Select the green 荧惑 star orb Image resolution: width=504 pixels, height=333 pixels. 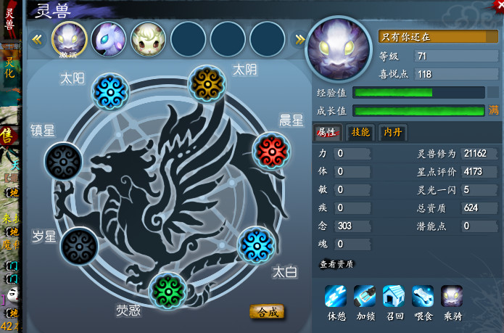[168, 291]
